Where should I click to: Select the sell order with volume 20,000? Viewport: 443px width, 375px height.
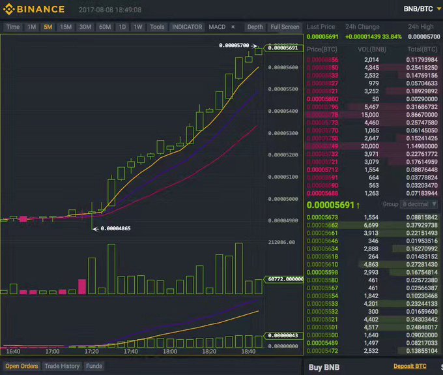pyautogui.click(x=372, y=146)
